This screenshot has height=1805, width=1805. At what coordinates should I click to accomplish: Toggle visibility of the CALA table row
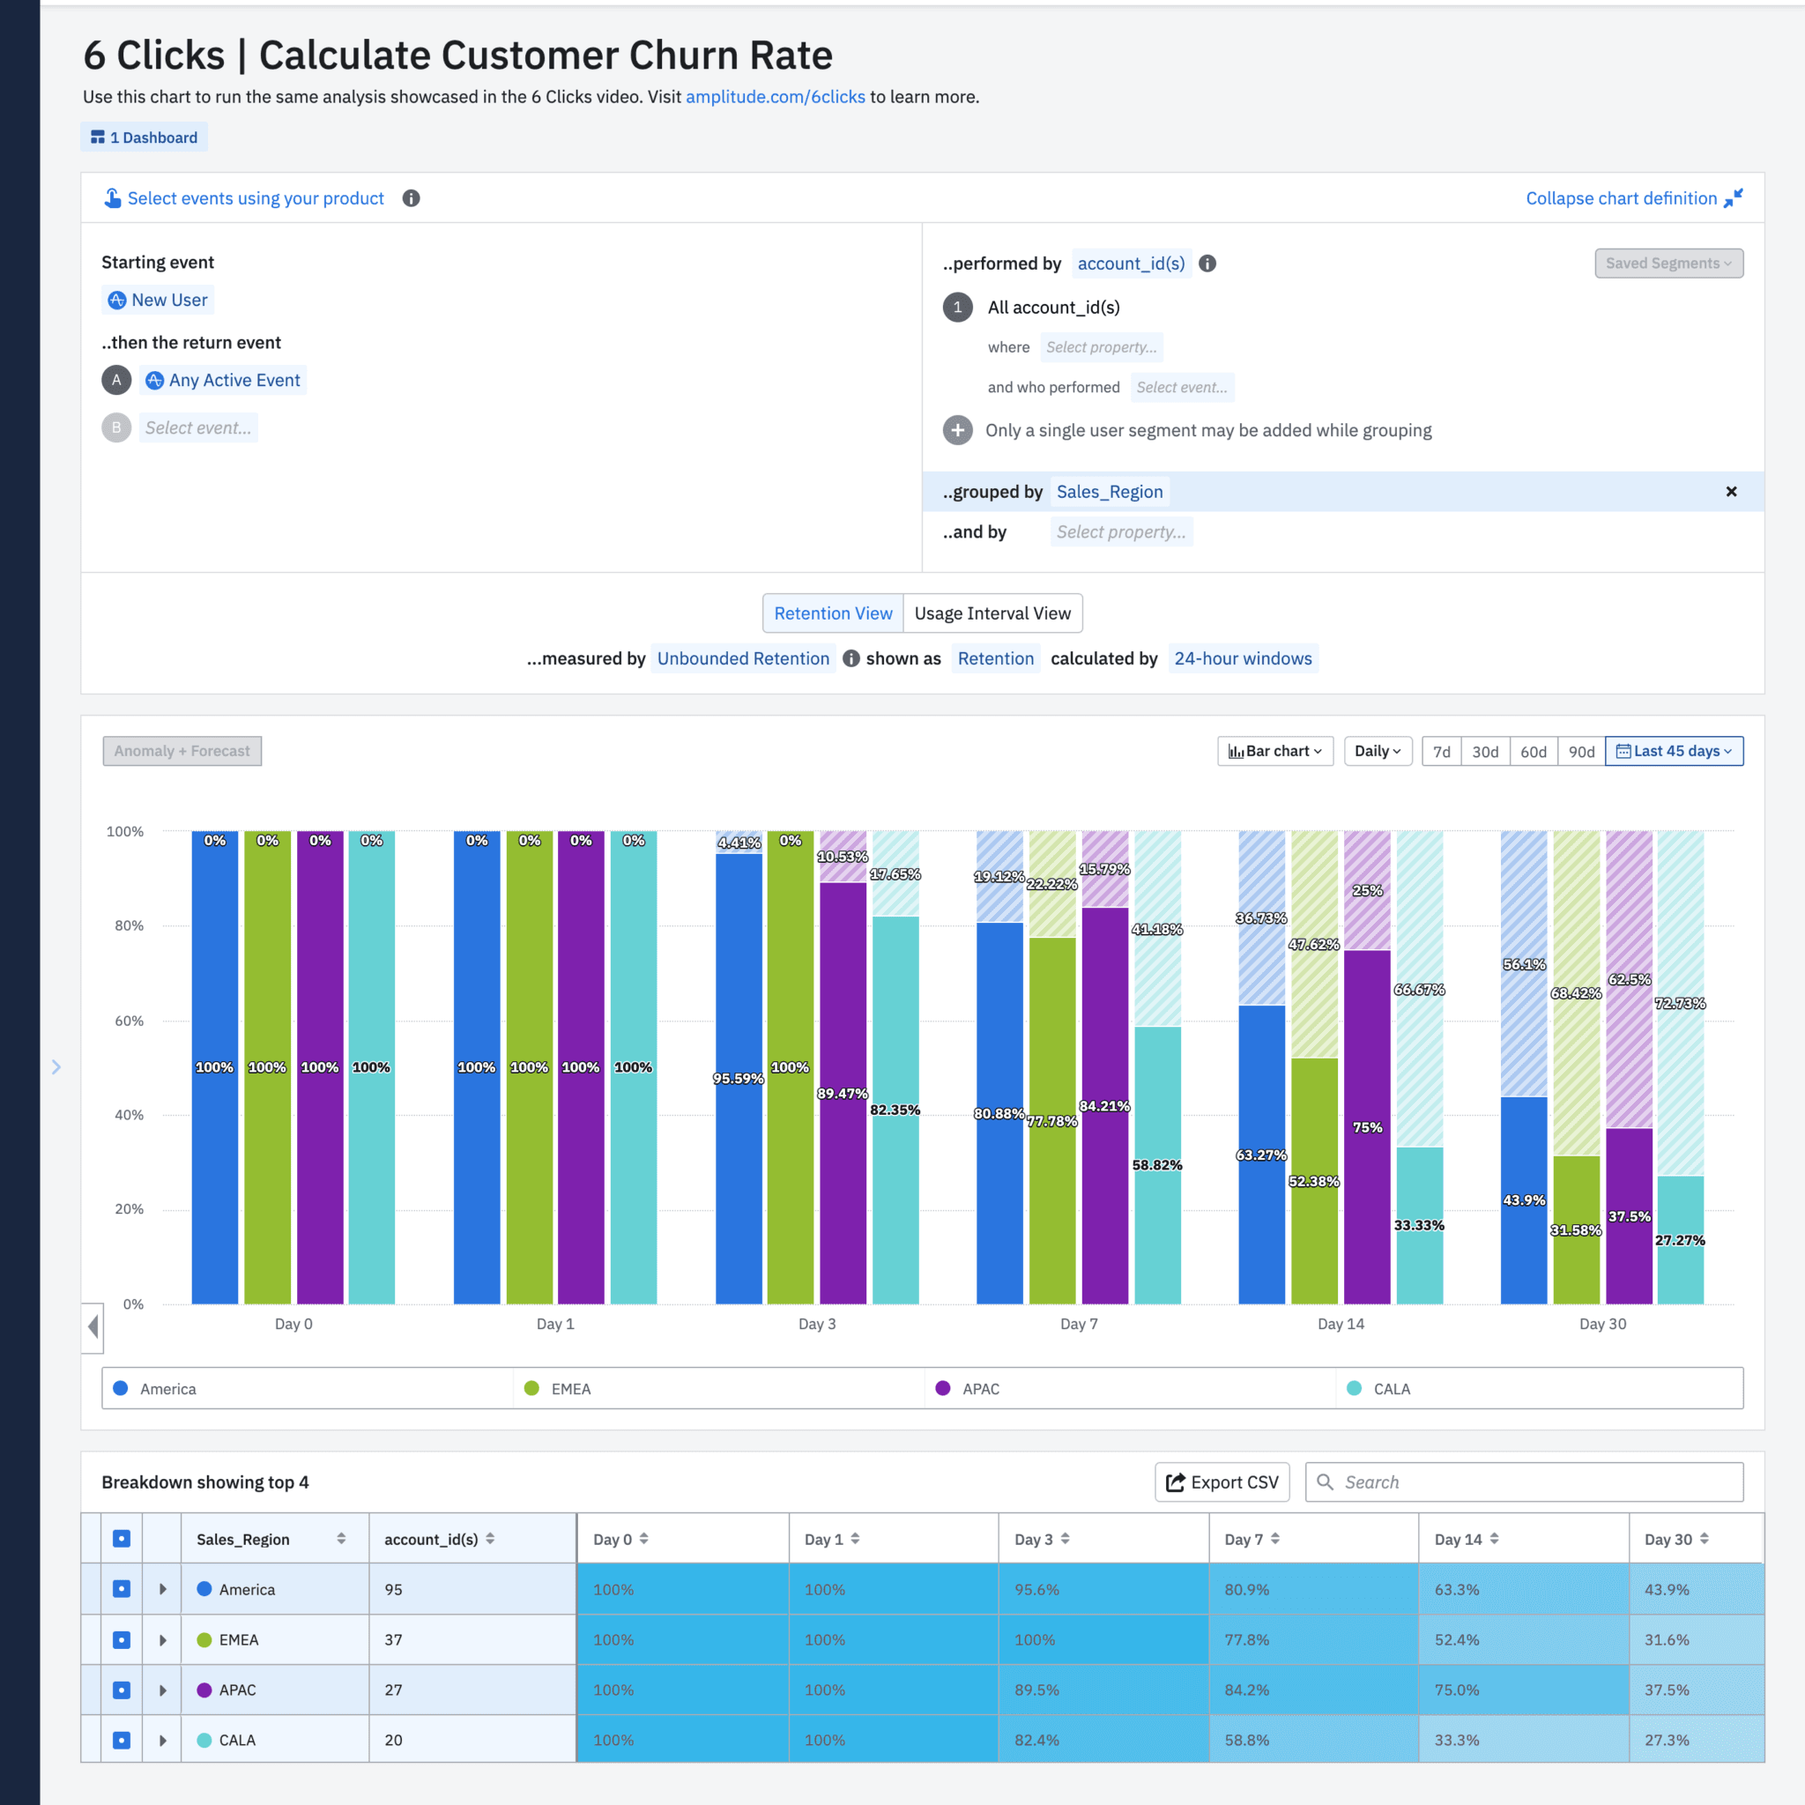click(x=121, y=1740)
